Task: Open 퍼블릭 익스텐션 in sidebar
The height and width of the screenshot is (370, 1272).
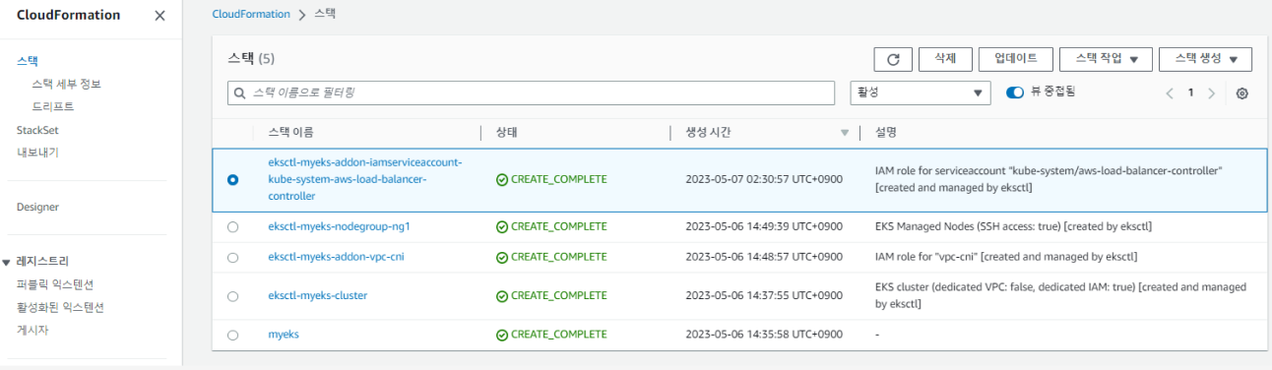Action: (x=55, y=284)
